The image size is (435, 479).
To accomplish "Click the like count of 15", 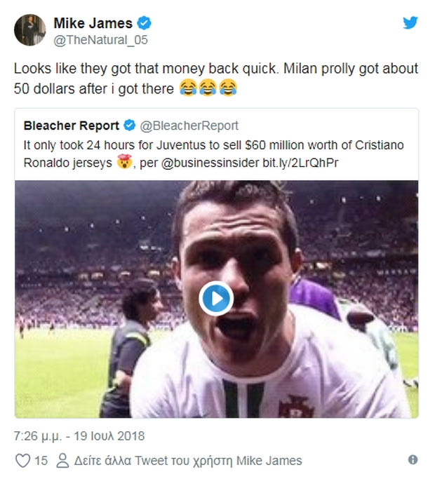I will (41, 461).
